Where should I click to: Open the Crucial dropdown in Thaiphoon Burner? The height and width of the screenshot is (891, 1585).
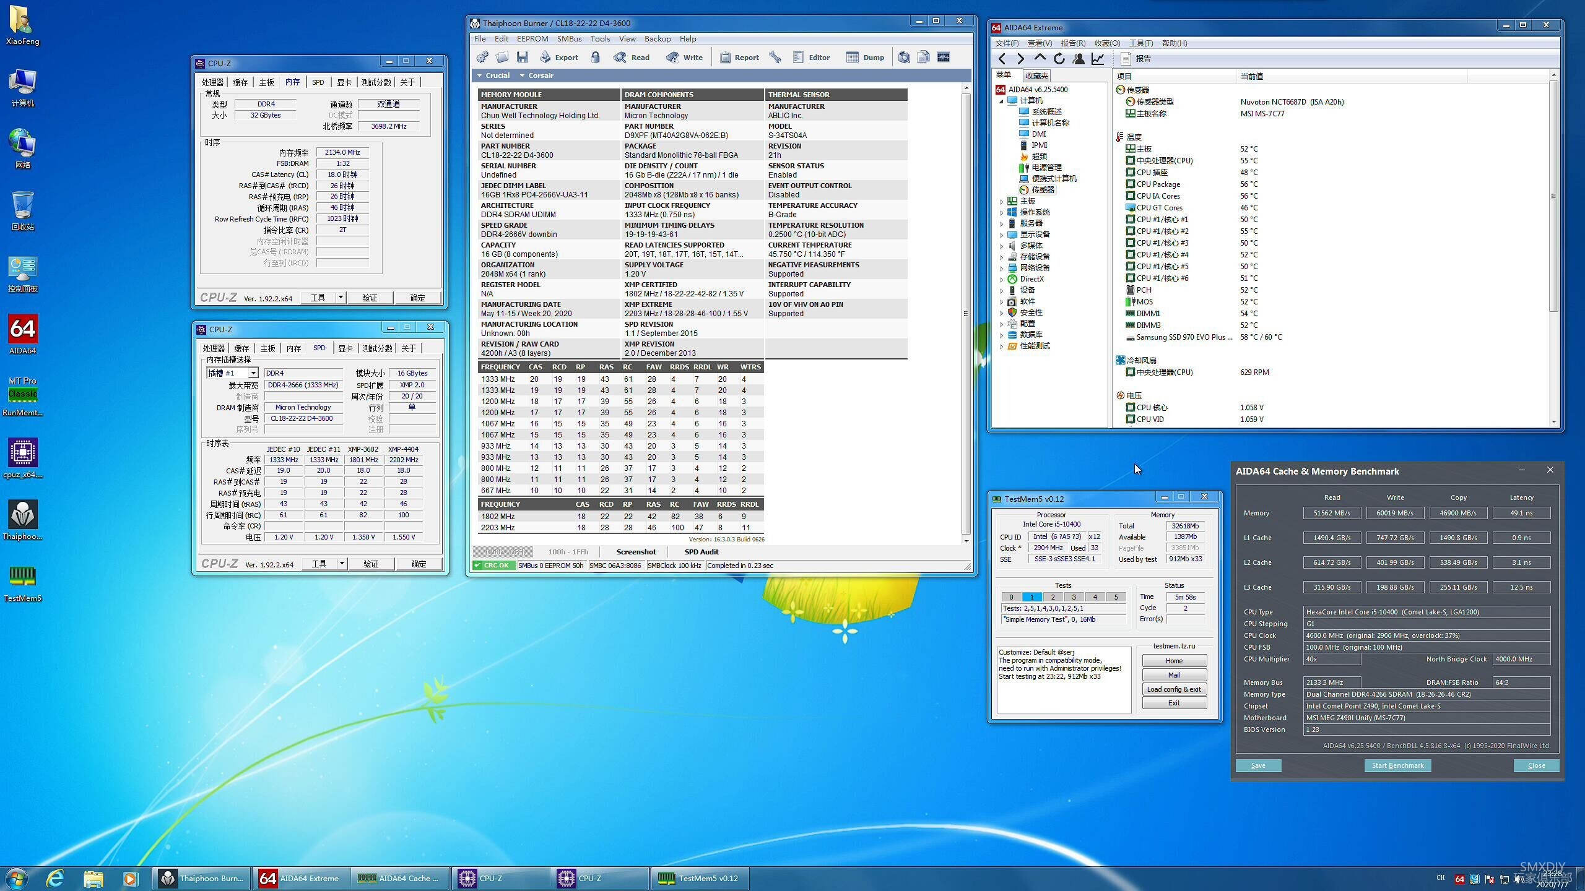pyautogui.click(x=493, y=75)
